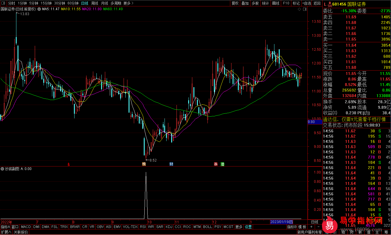
Task: Click the − zoom button beside 模板
Action: (318, 227)
